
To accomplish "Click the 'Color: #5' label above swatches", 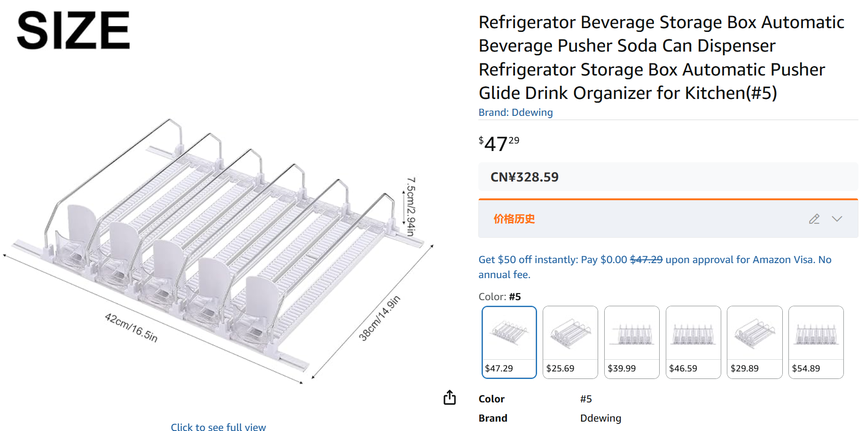I will coord(499,297).
